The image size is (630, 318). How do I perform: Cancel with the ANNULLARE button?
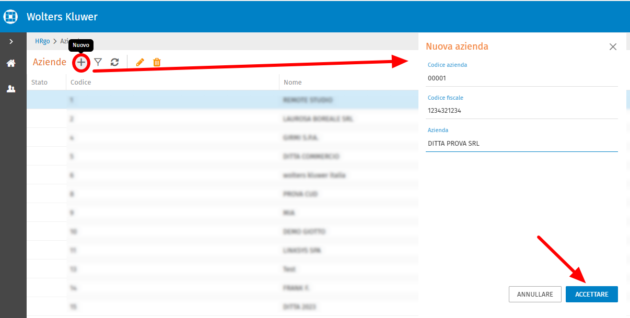[x=535, y=294]
